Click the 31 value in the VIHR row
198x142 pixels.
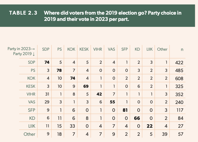click(47, 94)
